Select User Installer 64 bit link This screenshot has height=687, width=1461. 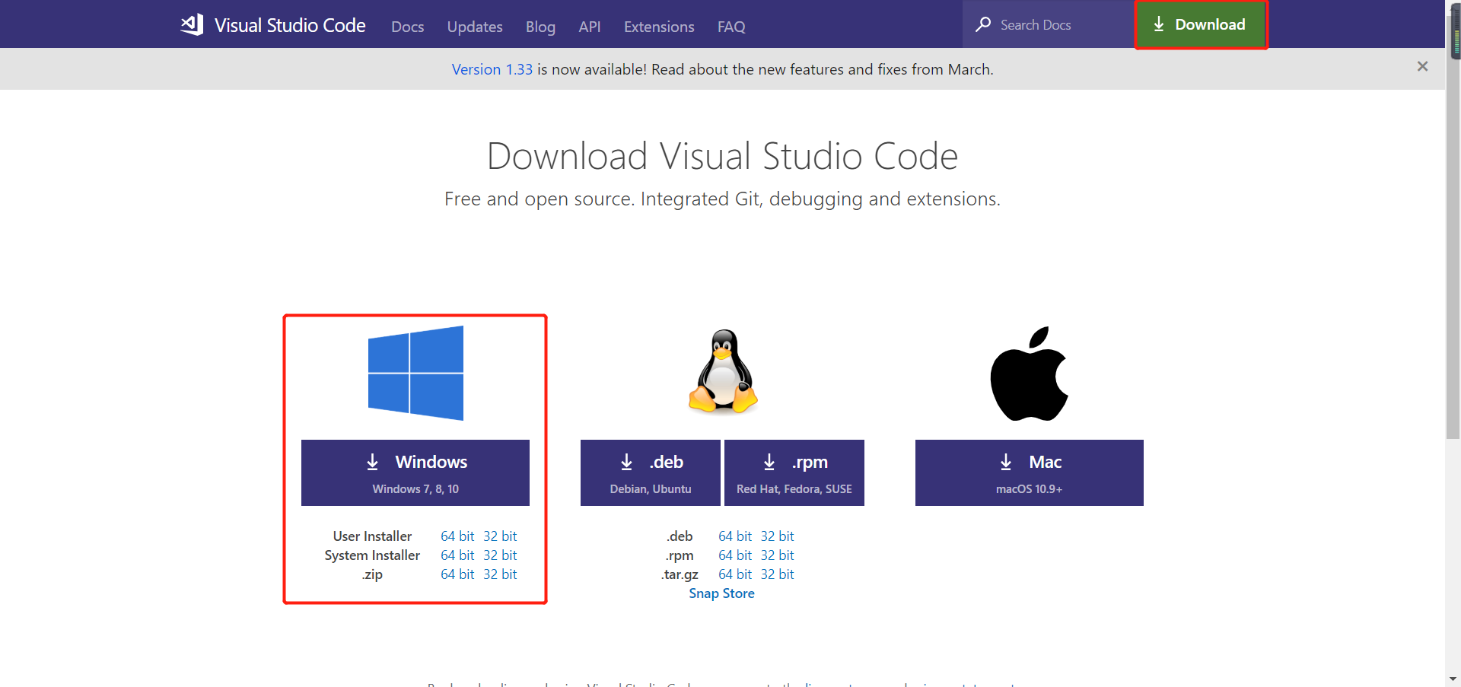pos(457,536)
